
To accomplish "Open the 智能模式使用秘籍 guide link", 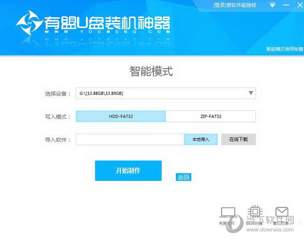I will click(285, 49).
